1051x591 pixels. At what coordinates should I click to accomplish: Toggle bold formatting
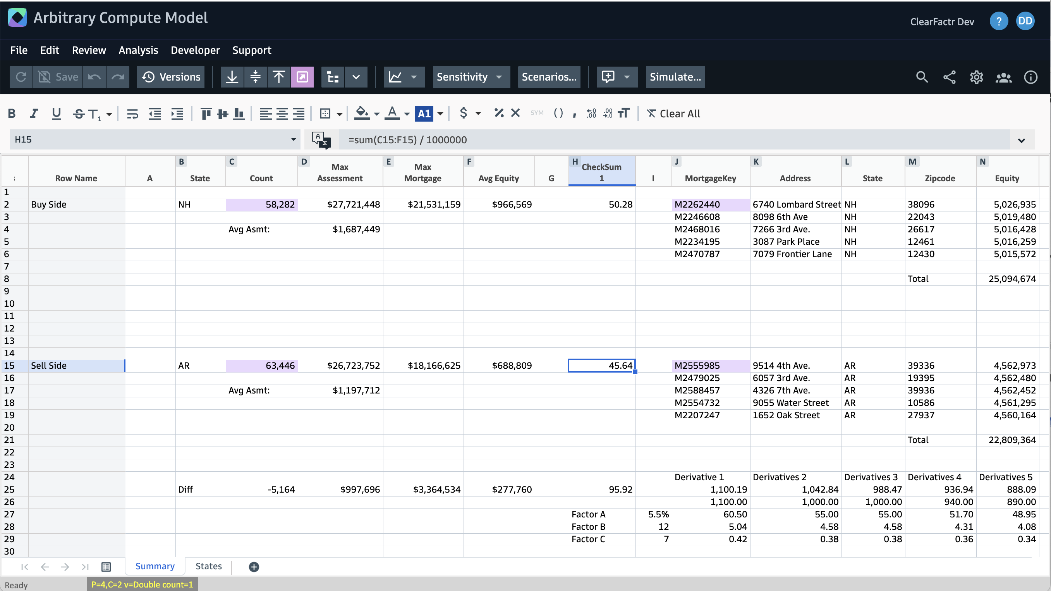click(x=12, y=113)
